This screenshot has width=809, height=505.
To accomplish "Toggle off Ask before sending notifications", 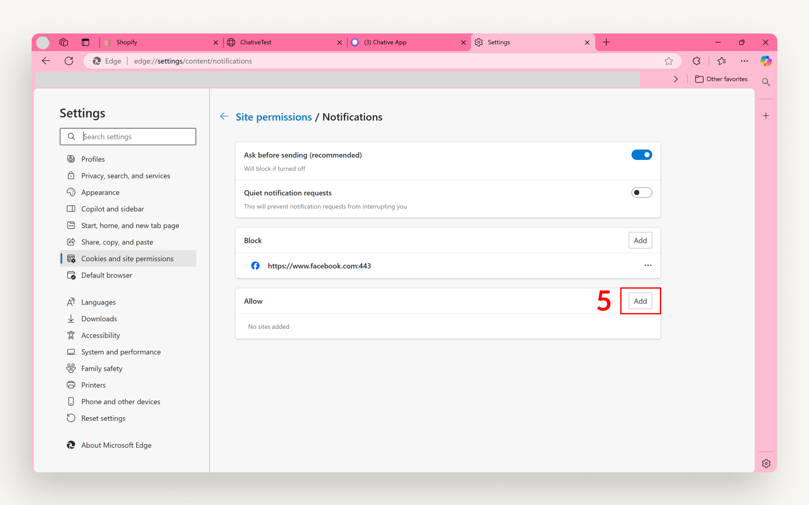I will pos(642,154).
